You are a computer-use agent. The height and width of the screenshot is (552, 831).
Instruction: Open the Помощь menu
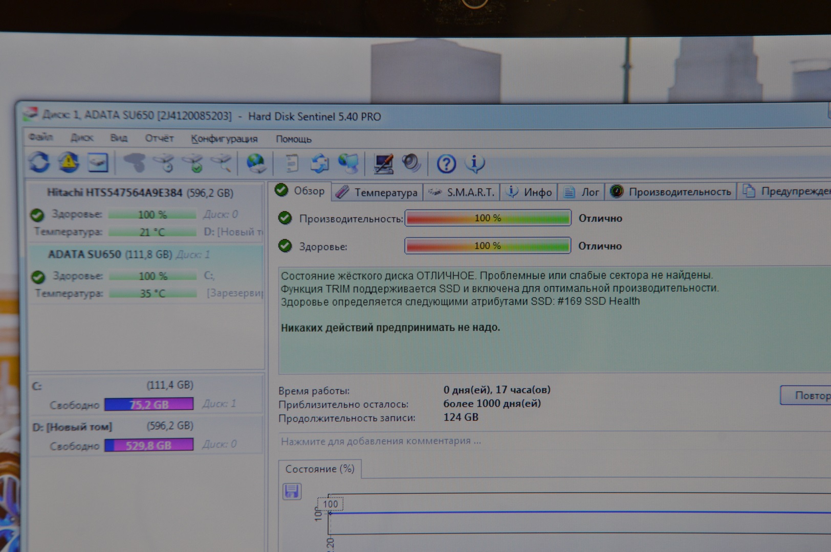coord(294,139)
